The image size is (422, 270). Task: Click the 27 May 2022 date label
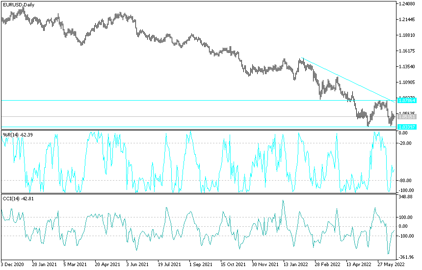391,265
